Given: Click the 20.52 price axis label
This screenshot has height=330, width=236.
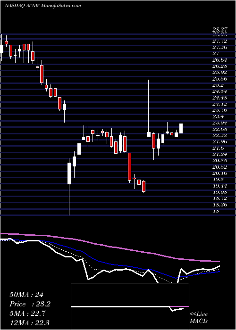Looking at the screenshot, I should tap(219, 167).
